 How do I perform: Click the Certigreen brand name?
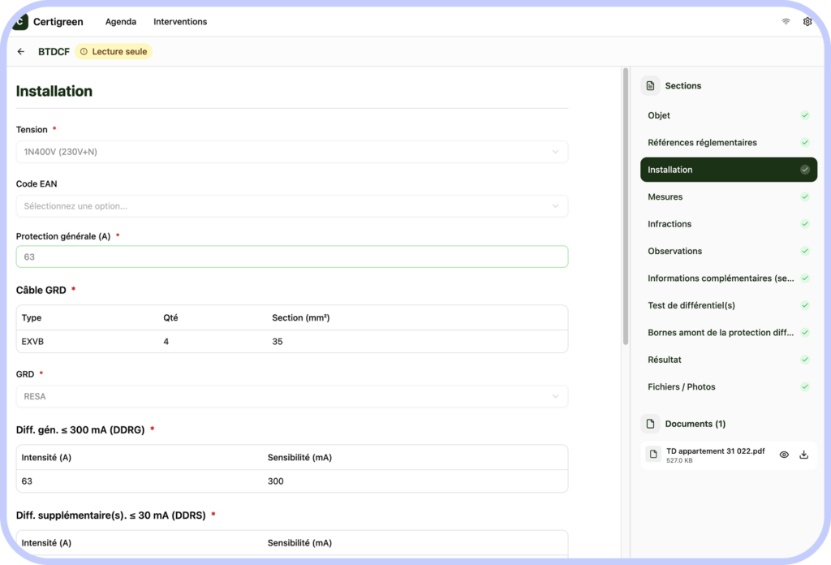pos(58,22)
